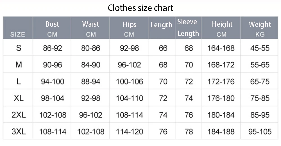Select the Height CM column header
The image size is (281, 146).
click(x=222, y=29)
